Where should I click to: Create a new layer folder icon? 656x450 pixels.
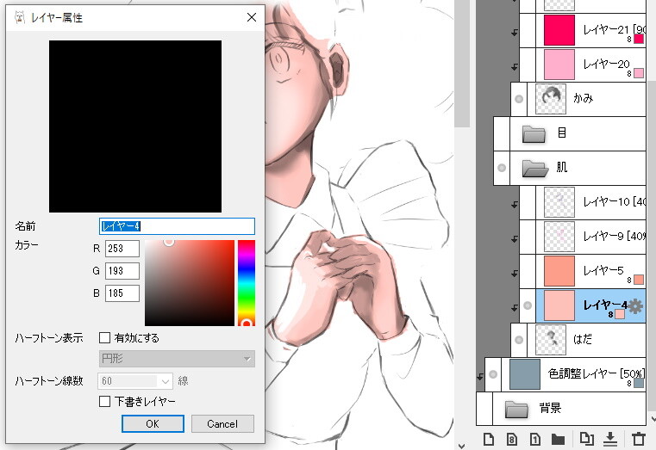click(558, 439)
